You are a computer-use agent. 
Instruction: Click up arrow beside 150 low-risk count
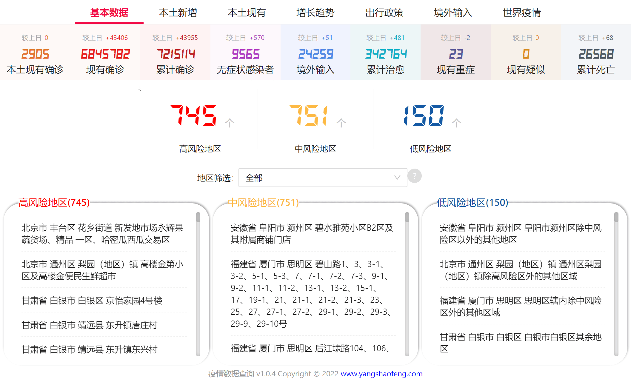(x=456, y=123)
